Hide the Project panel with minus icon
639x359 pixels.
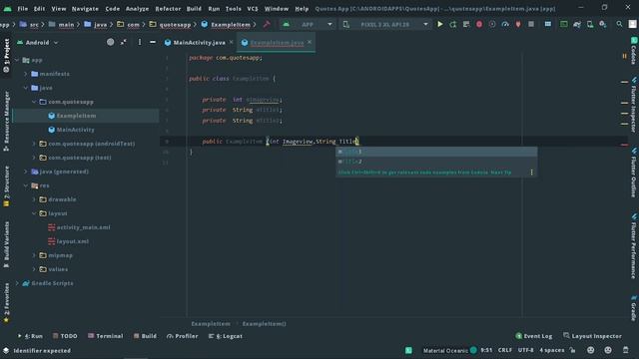click(x=153, y=42)
